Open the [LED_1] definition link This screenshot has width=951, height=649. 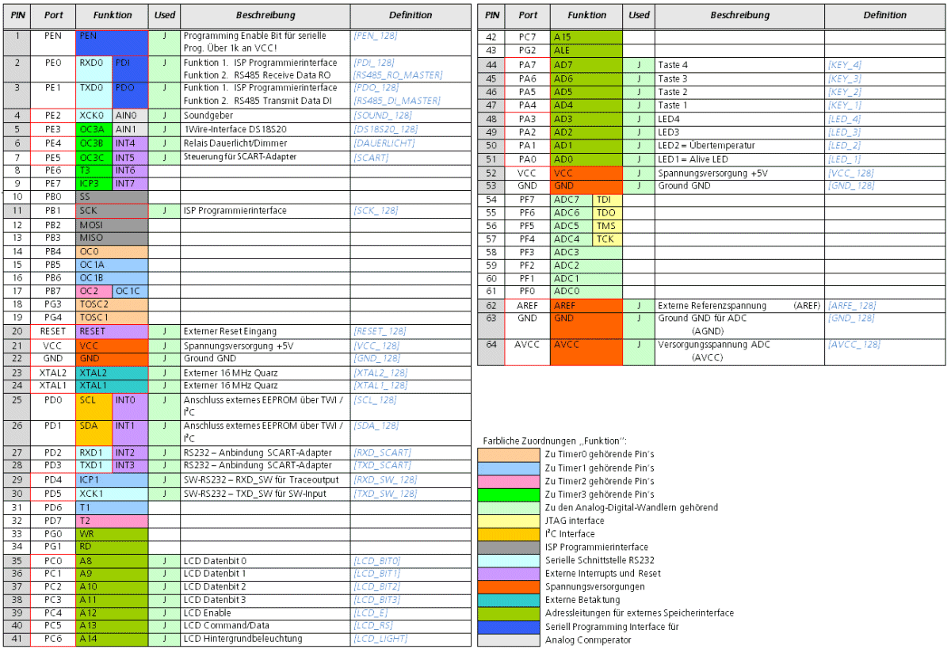pyautogui.click(x=844, y=159)
